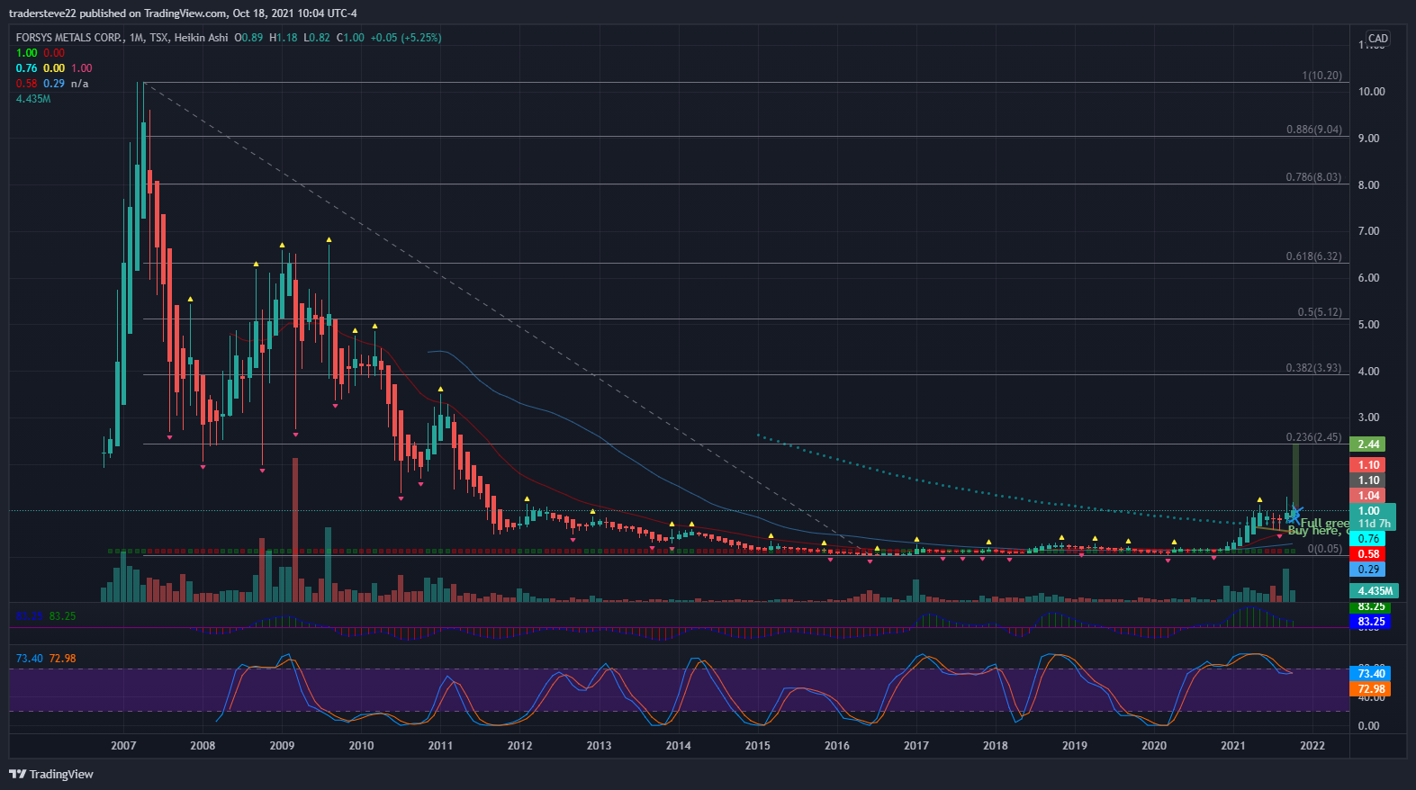Click the 4.435M volume tag on axis
Viewport: 1416px width, 790px height.
coord(1374,591)
